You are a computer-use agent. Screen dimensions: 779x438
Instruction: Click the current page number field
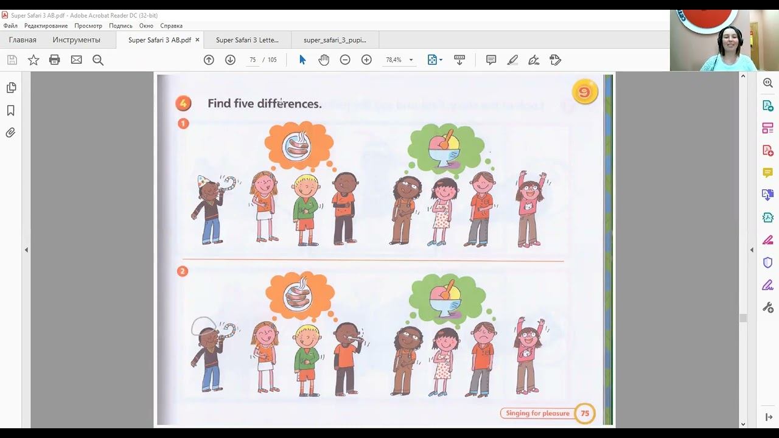click(x=253, y=60)
